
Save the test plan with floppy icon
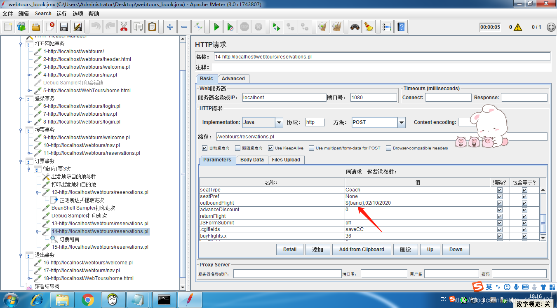coord(64,27)
